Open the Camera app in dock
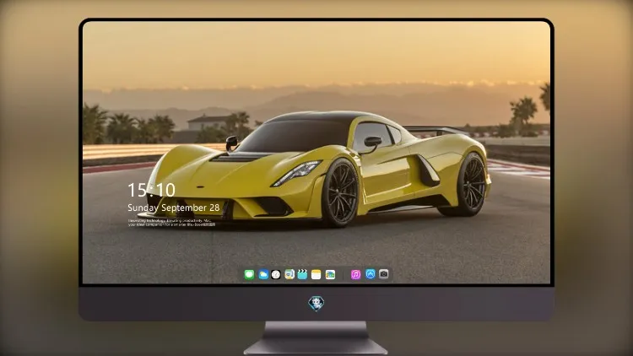Screen dimensions: 633x356 [384, 274]
